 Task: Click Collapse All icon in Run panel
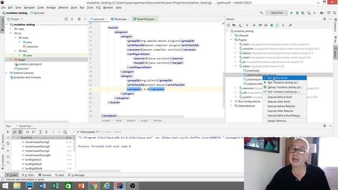[x=46, y=132]
